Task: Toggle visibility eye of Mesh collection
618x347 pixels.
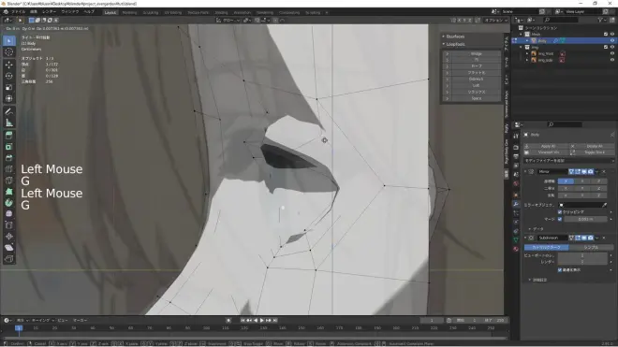Action: point(612,35)
